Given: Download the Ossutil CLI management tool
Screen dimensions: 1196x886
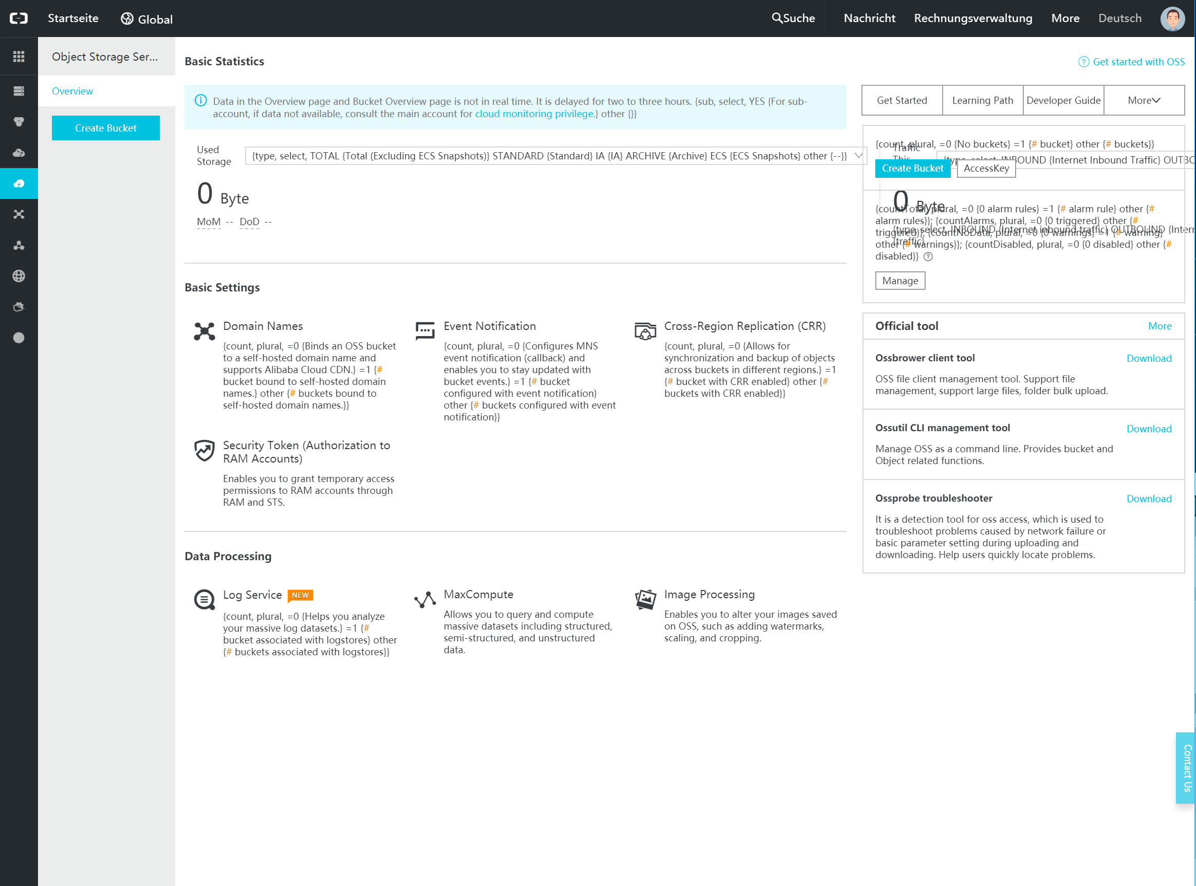Looking at the screenshot, I should [x=1149, y=429].
